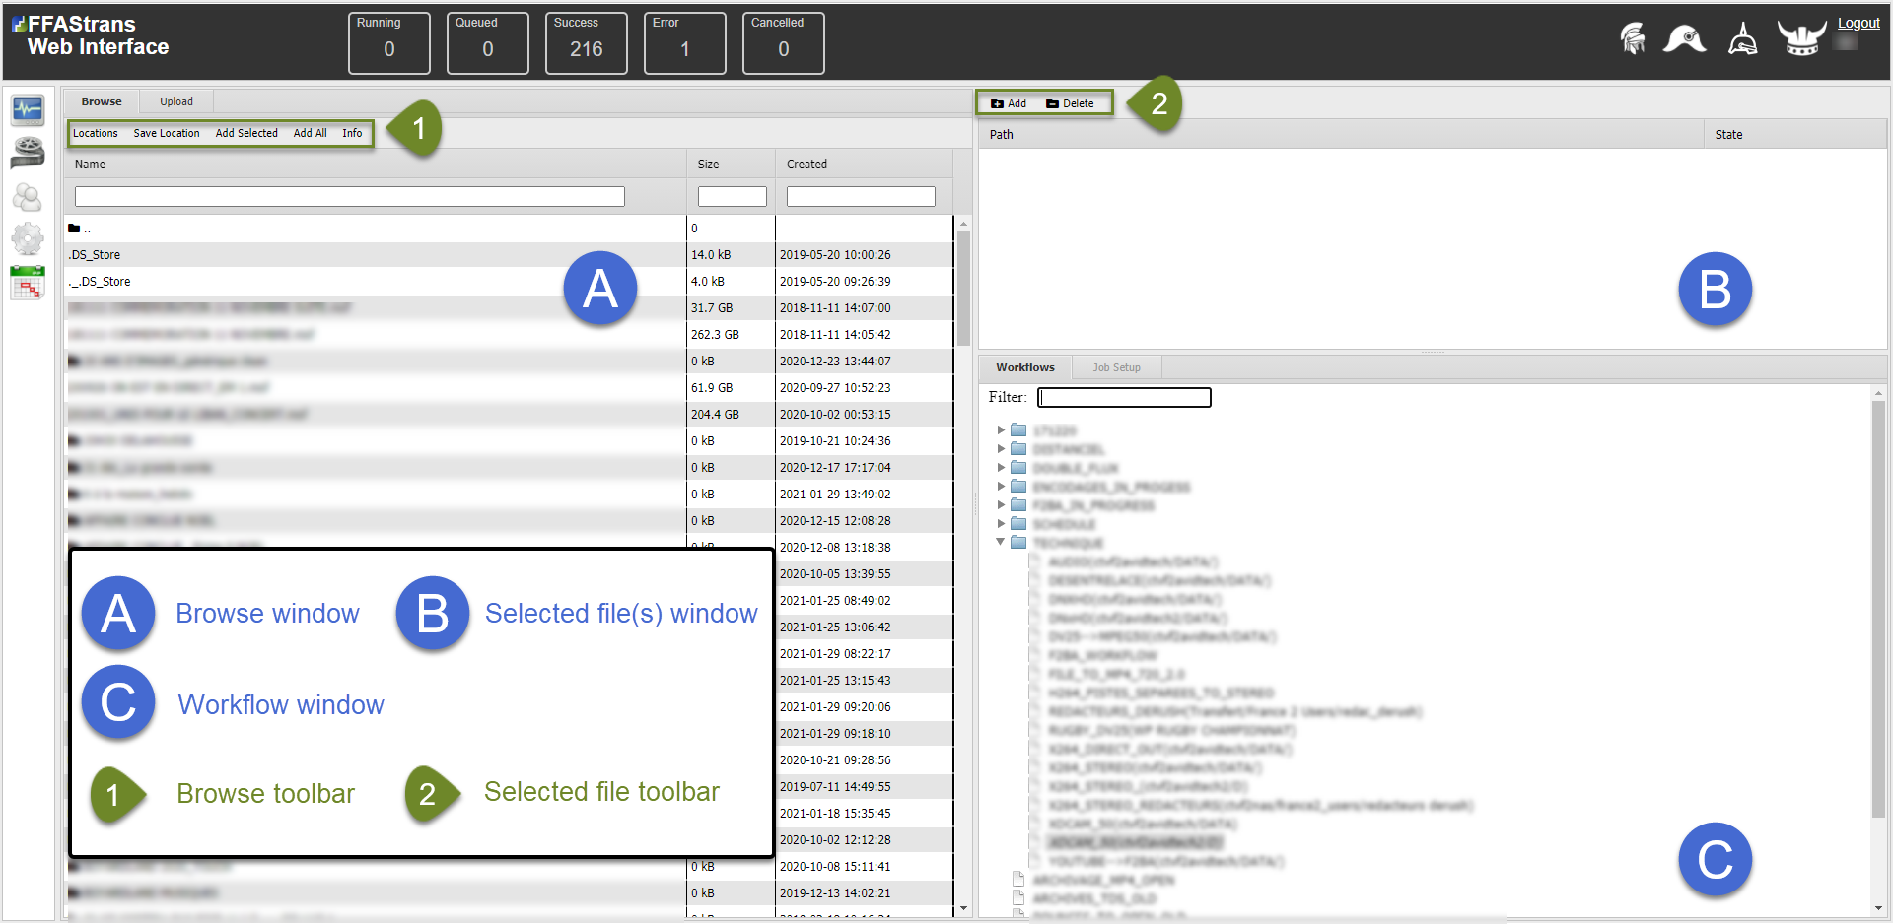Click the feathered hat icon in header
The image size is (1893, 924).
pyautogui.click(x=1685, y=39)
